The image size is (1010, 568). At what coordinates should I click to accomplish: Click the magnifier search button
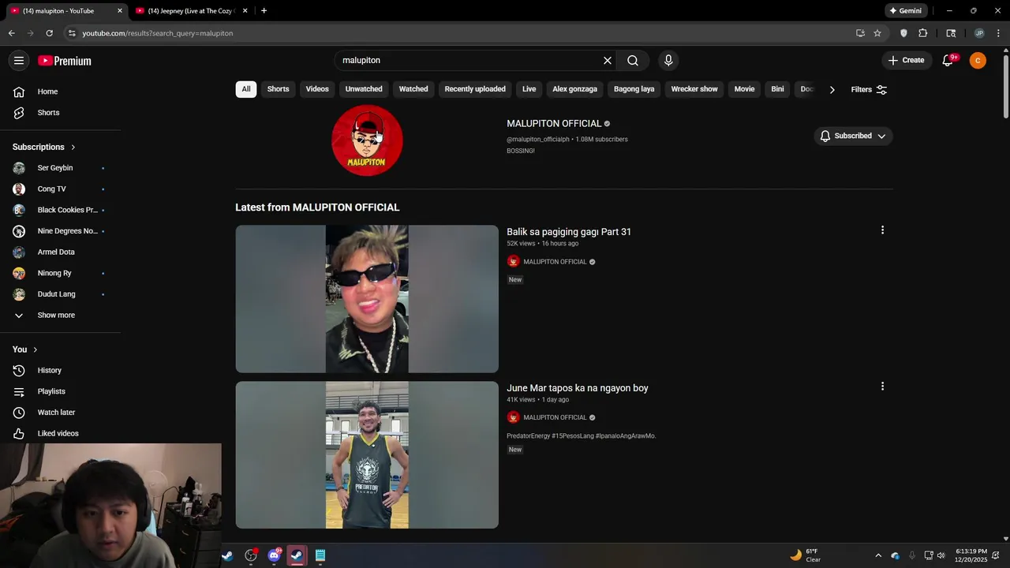point(633,61)
